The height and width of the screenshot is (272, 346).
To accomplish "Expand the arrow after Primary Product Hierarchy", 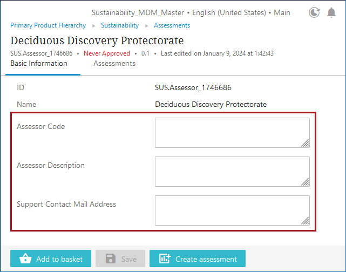I will click(93, 25).
